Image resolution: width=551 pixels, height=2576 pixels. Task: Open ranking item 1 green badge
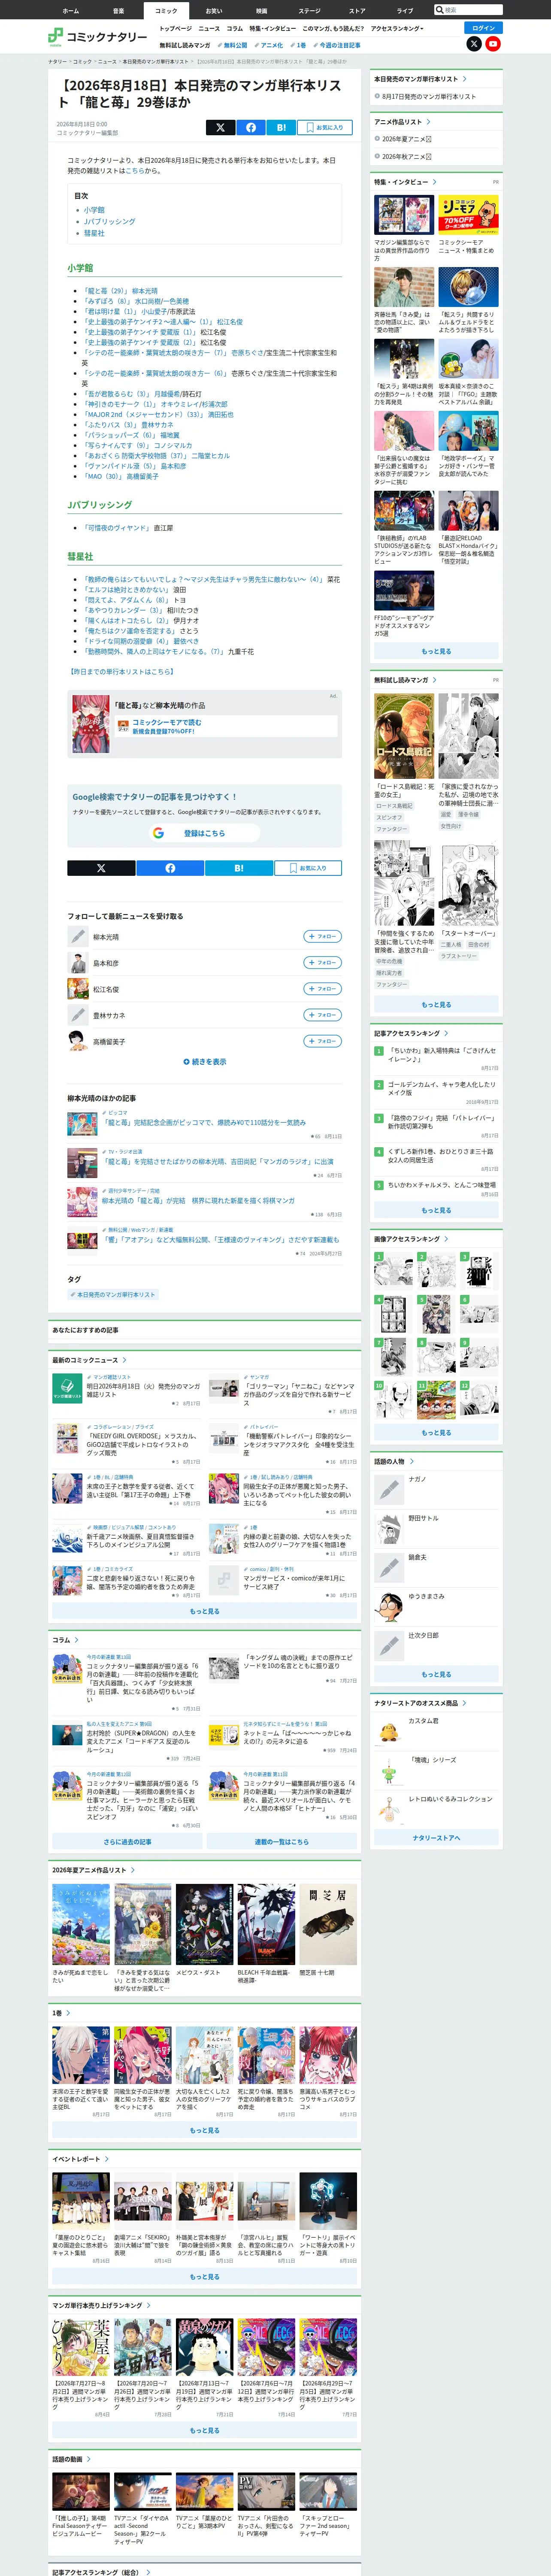click(379, 1051)
